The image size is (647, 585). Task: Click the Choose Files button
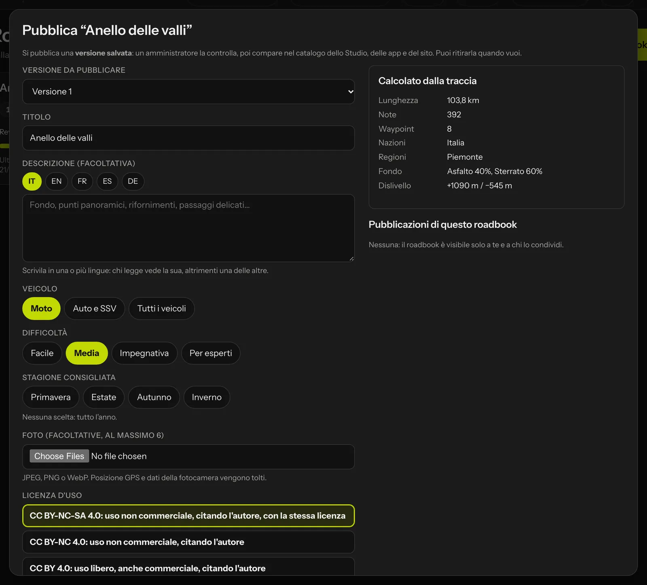[x=59, y=456]
